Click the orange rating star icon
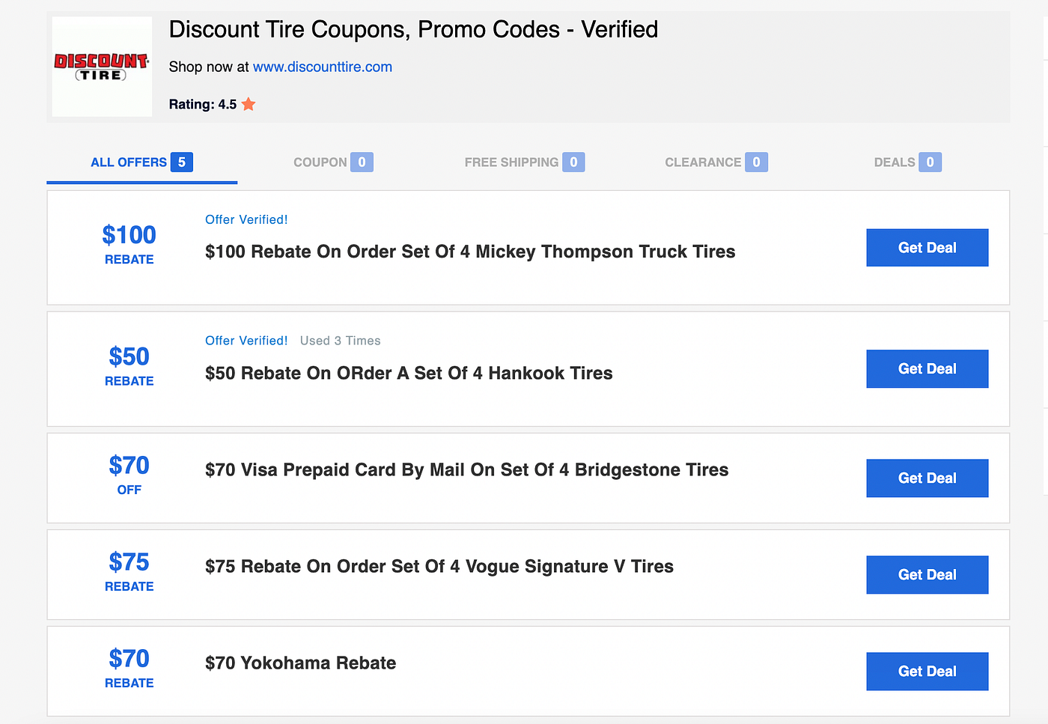This screenshot has height=724, width=1048. [x=249, y=105]
